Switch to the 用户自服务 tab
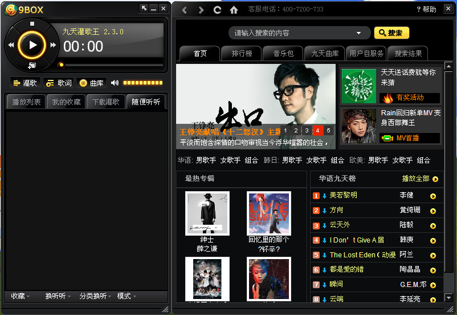The width and height of the screenshot is (457, 315). pyautogui.click(x=366, y=54)
